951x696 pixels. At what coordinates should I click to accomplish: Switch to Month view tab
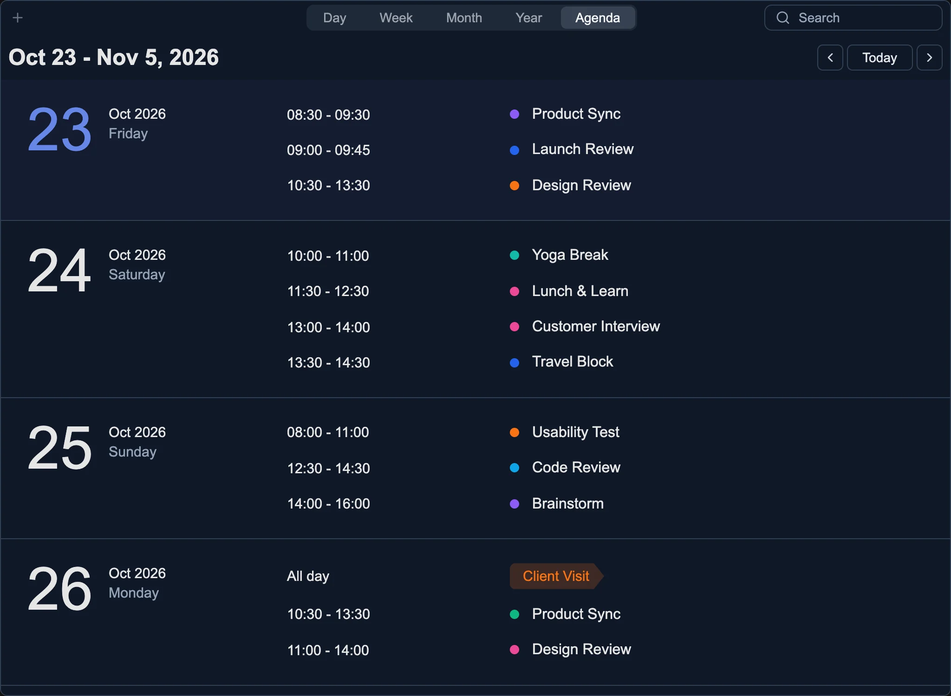pos(464,18)
